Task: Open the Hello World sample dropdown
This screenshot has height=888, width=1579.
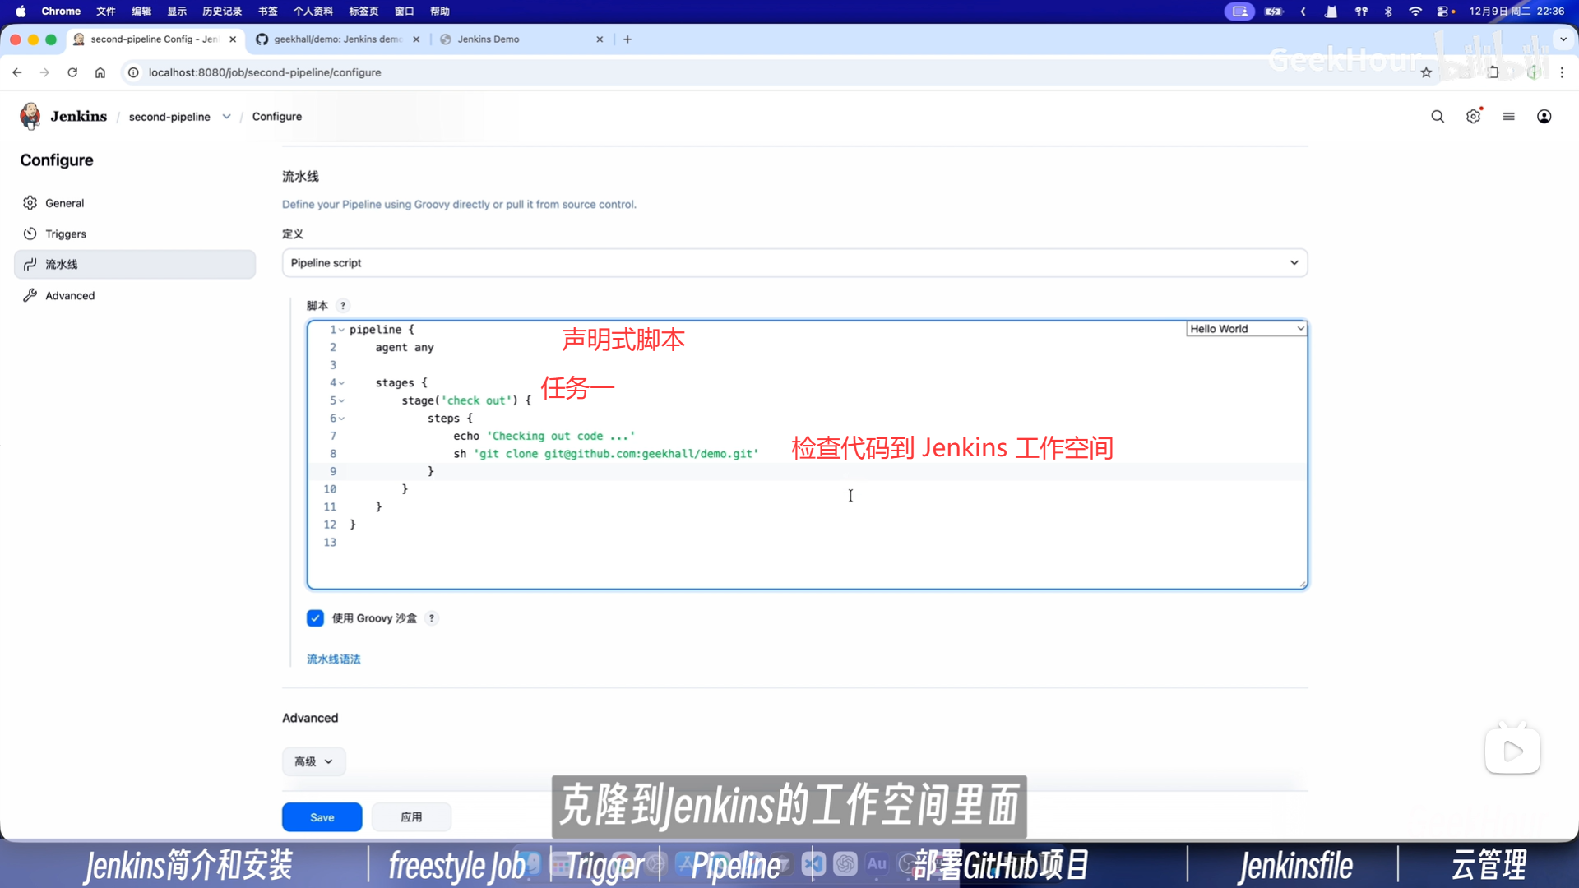Action: [x=1246, y=329]
